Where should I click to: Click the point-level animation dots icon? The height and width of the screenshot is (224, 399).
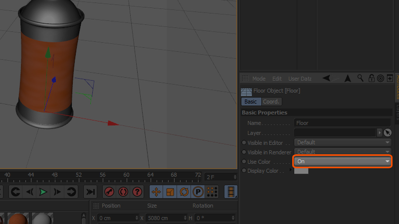click(212, 192)
